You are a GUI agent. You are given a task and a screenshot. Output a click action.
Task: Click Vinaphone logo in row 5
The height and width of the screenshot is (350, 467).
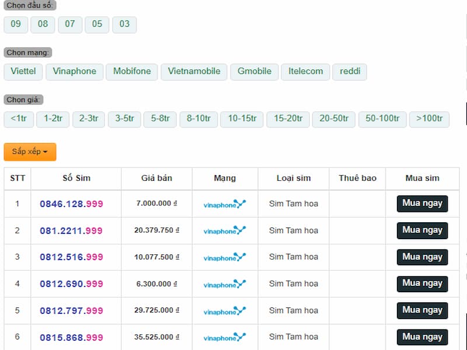click(x=225, y=311)
